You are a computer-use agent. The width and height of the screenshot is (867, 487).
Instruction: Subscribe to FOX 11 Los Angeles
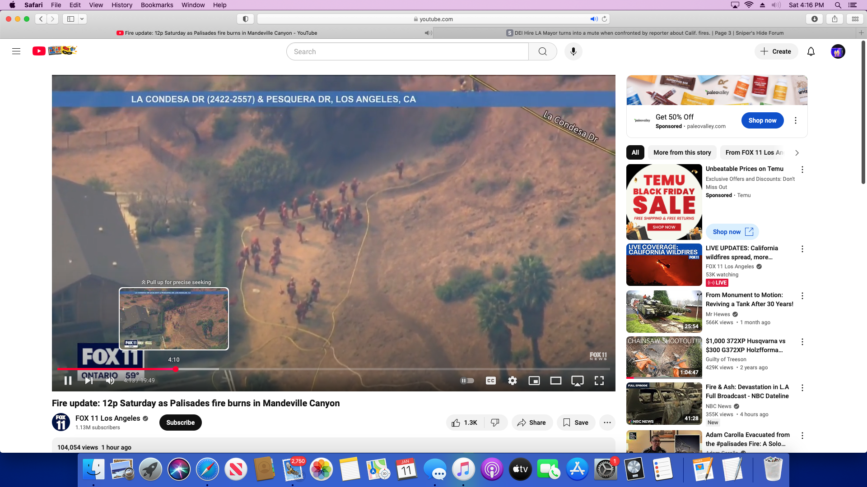(x=180, y=423)
